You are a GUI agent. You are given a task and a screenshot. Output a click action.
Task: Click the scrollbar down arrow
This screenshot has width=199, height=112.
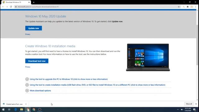(197, 100)
